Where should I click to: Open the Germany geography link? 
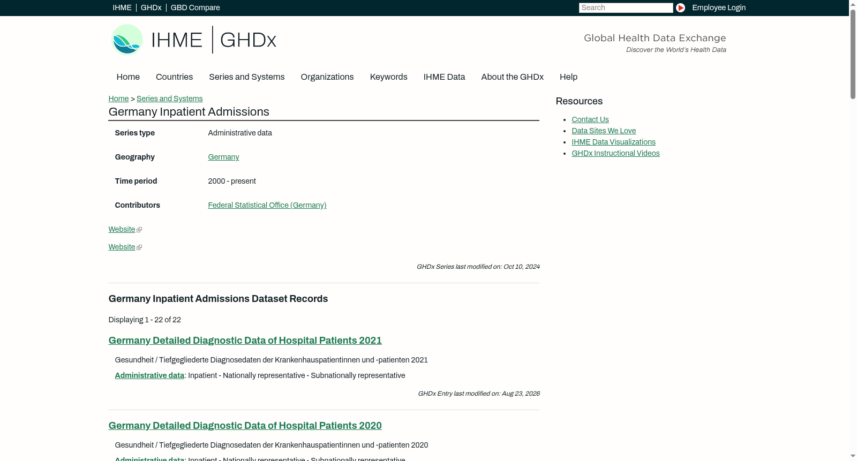click(223, 157)
